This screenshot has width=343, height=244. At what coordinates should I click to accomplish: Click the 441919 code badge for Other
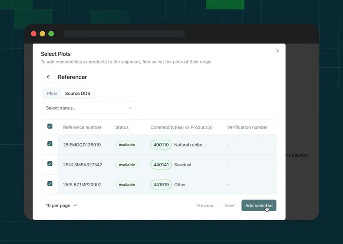pos(161,185)
